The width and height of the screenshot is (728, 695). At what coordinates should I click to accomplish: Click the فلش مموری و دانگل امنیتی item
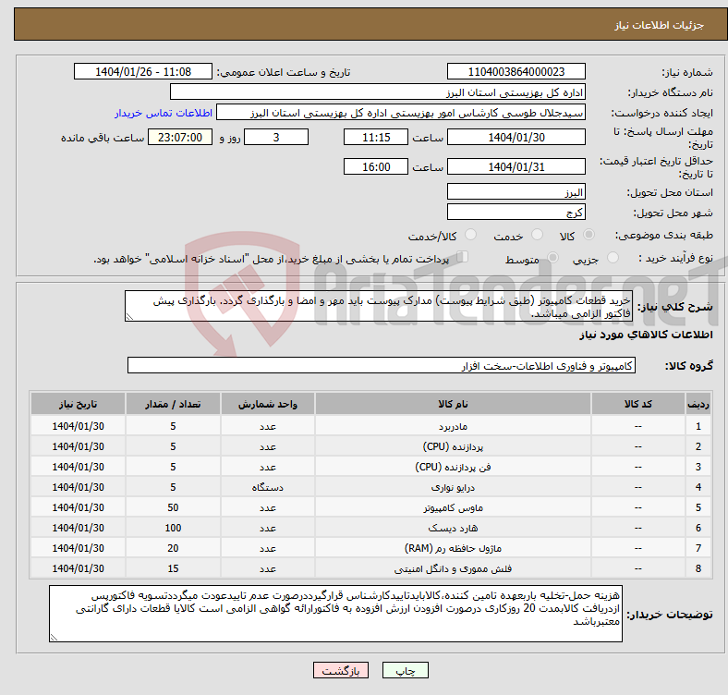tap(453, 569)
